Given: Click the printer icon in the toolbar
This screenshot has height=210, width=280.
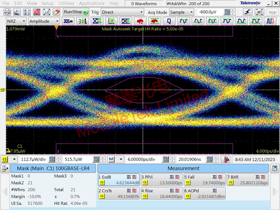Looking at the screenshot, I should pos(7,12).
